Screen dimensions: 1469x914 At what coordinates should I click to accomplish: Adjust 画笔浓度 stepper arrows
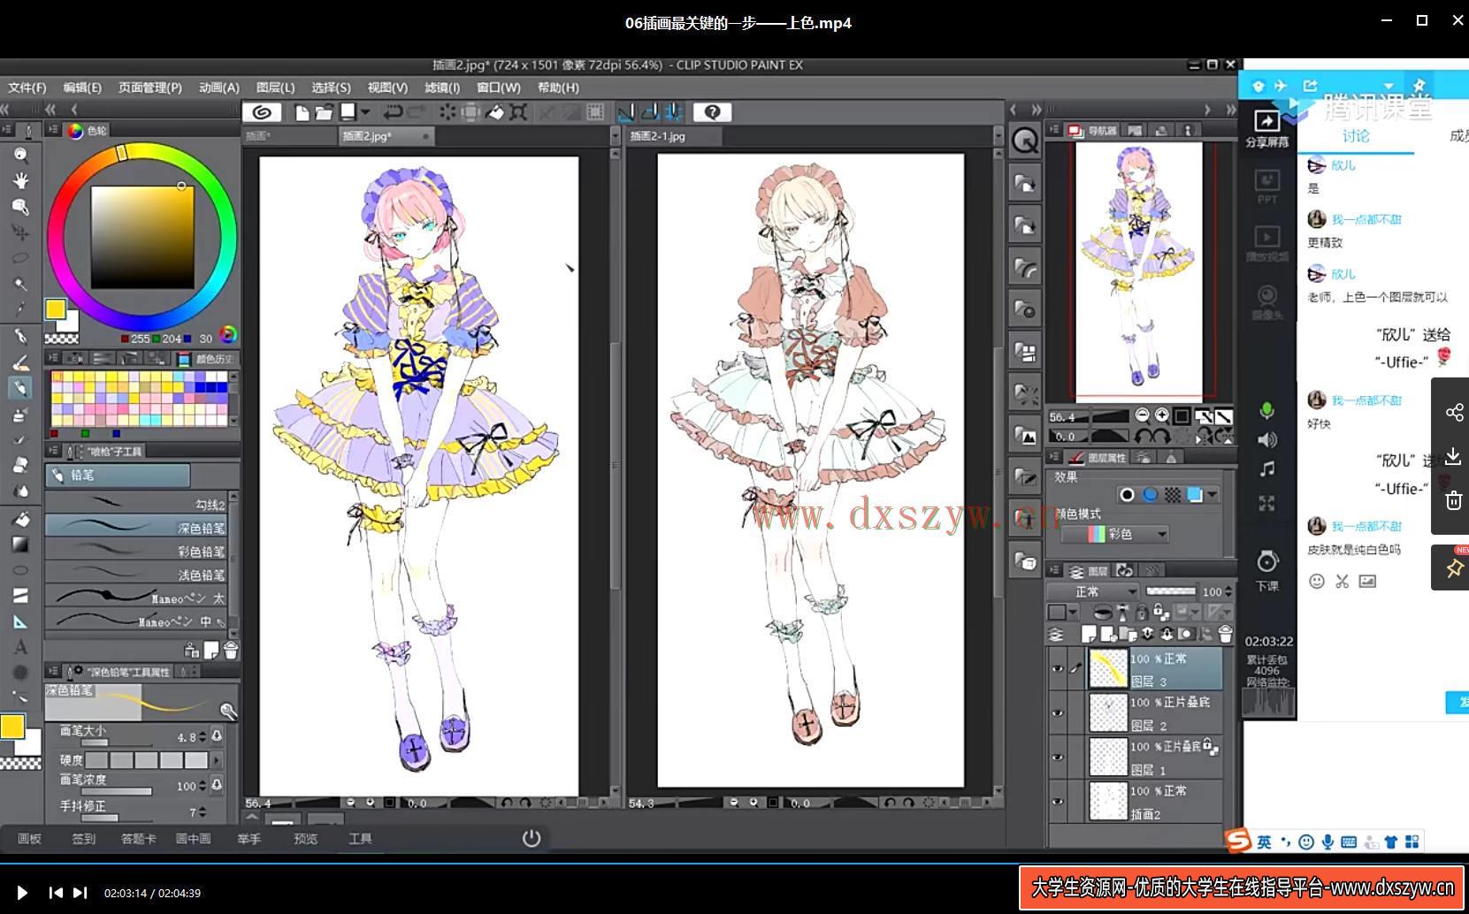[203, 786]
